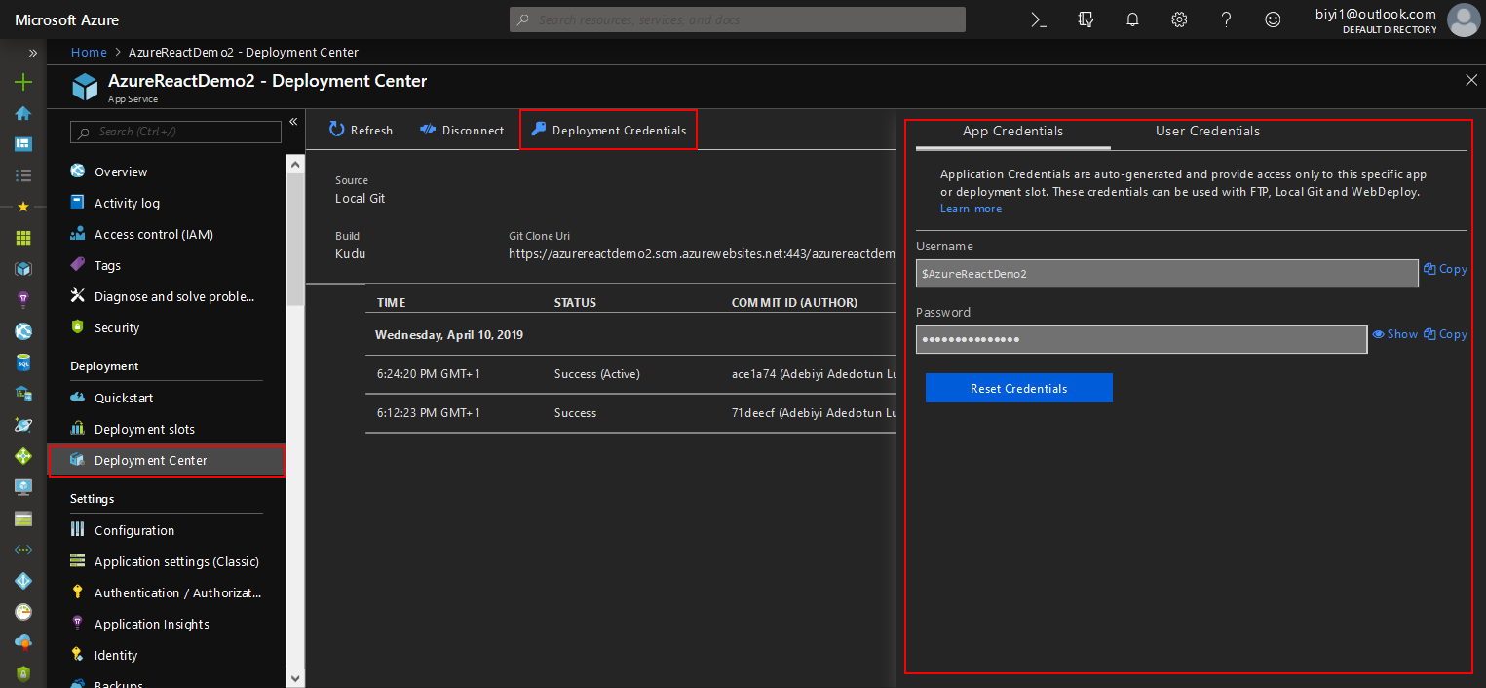Open Resource groups cube icon

coord(23,268)
